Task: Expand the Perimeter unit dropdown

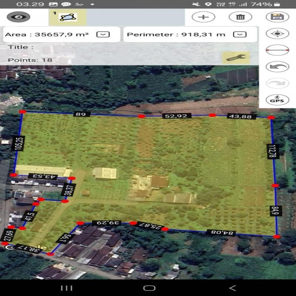Action: click(x=240, y=34)
